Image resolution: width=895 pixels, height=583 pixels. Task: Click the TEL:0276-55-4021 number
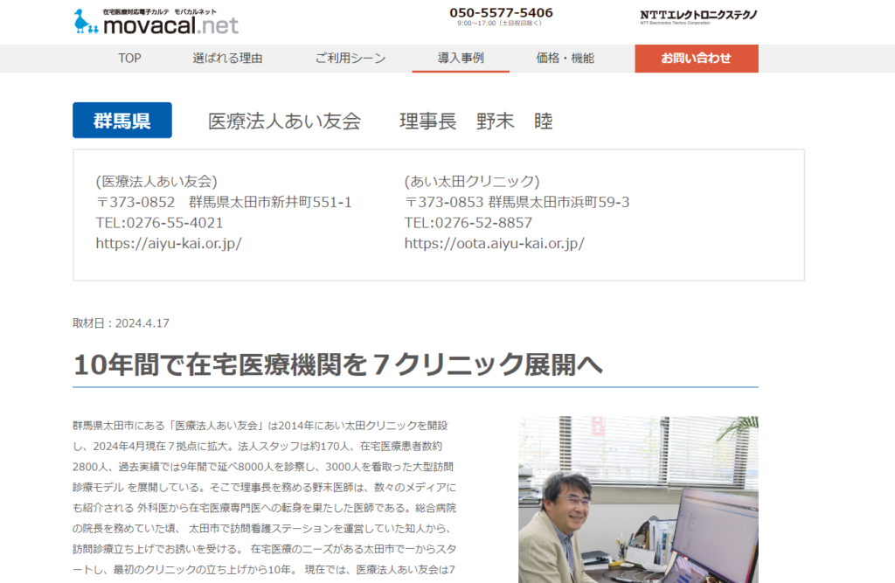[x=159, y=223]
